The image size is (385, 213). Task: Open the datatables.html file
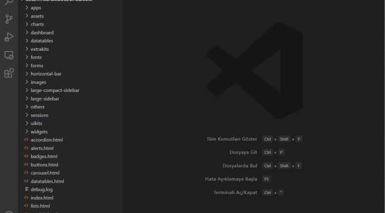coord(47,181)
